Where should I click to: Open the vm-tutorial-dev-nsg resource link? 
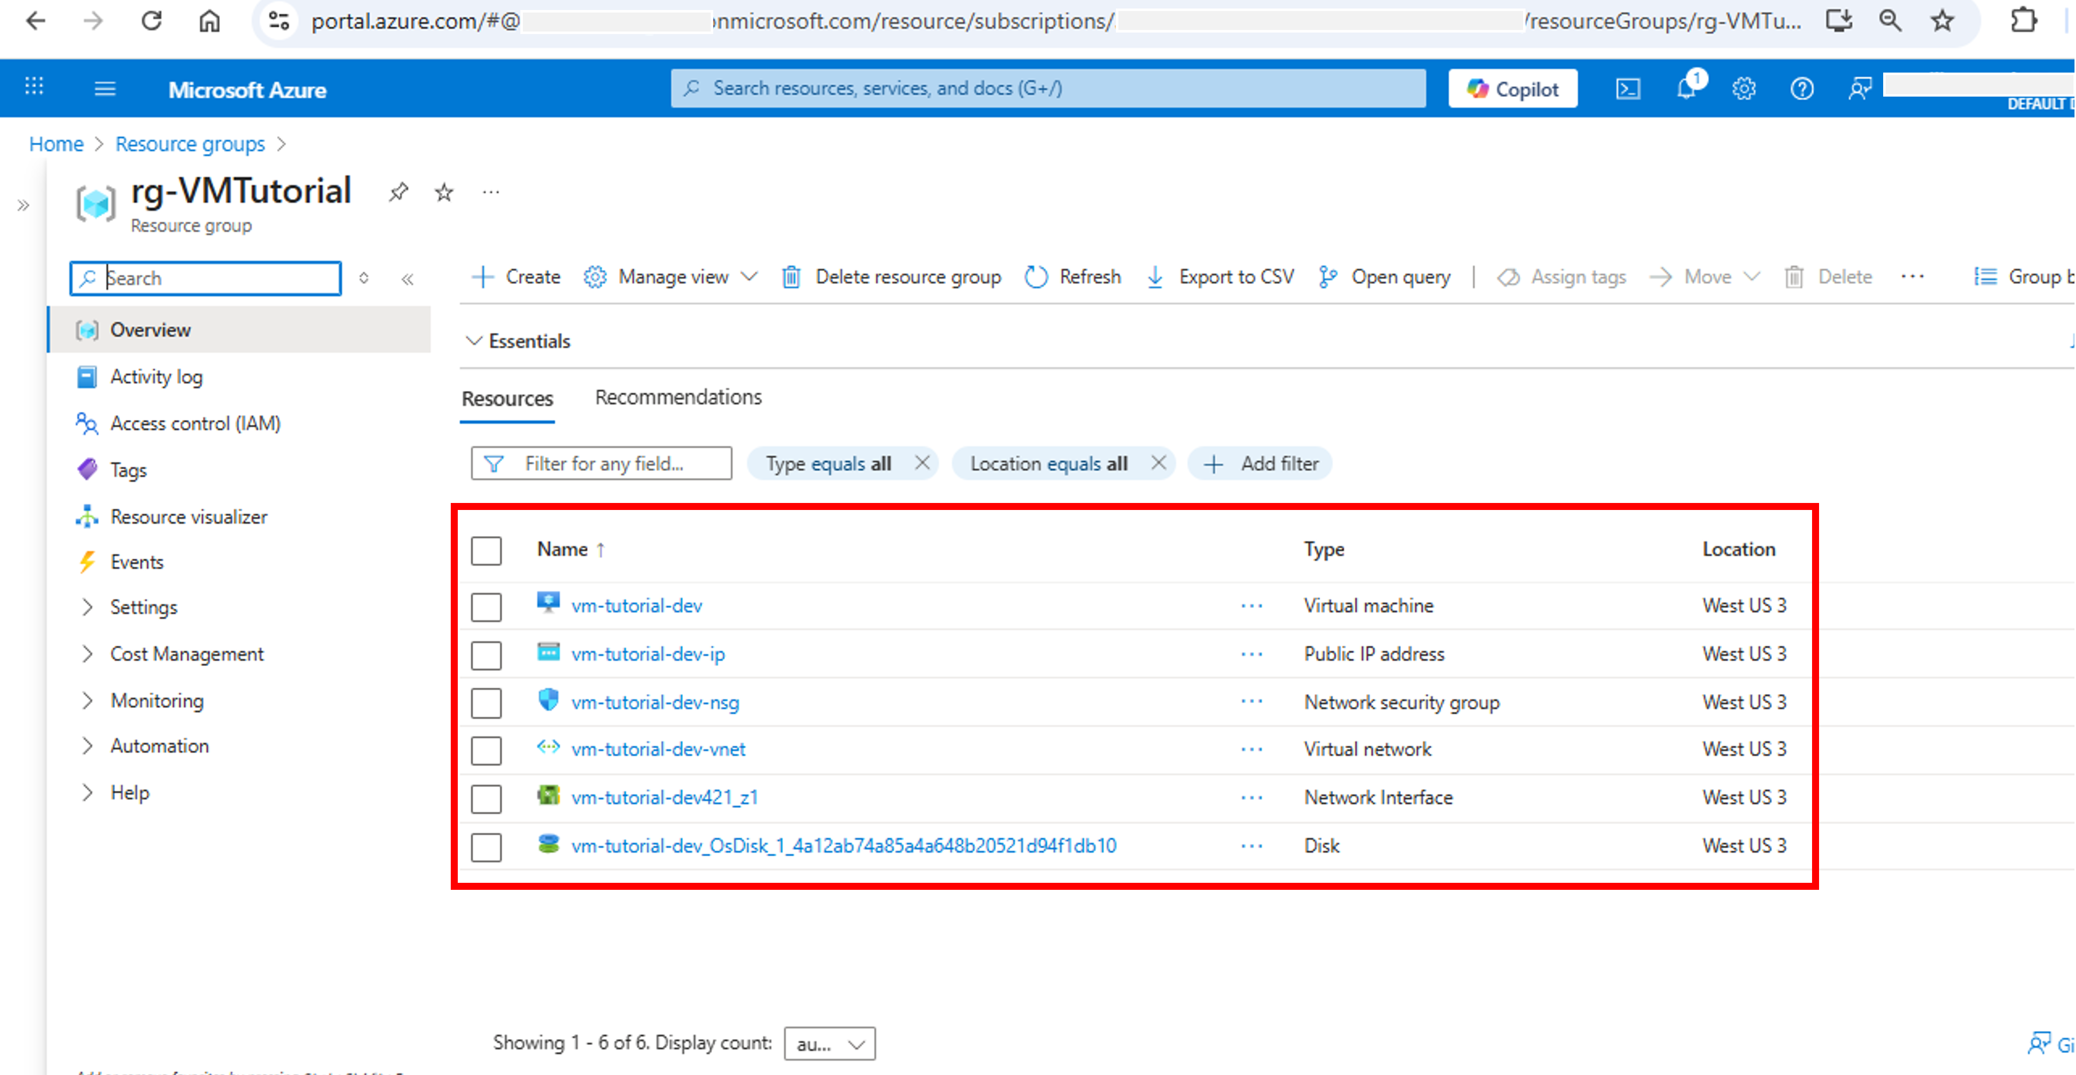click(x=655, y=702)
